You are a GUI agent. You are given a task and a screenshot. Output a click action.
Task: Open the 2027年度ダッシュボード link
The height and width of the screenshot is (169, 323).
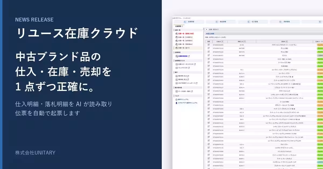click(186, 83)
